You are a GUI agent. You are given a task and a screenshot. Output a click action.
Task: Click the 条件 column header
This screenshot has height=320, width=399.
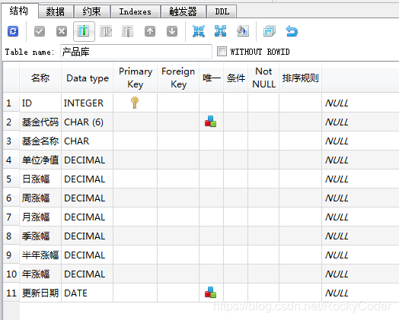click(x=235, y=78)
